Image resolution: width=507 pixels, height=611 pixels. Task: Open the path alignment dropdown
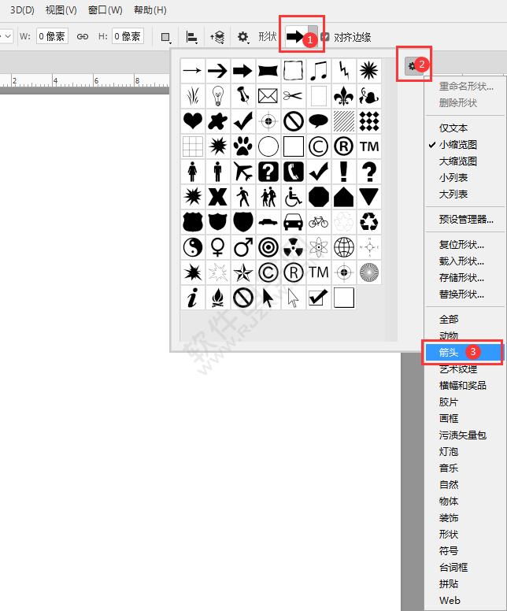[191, 37]
